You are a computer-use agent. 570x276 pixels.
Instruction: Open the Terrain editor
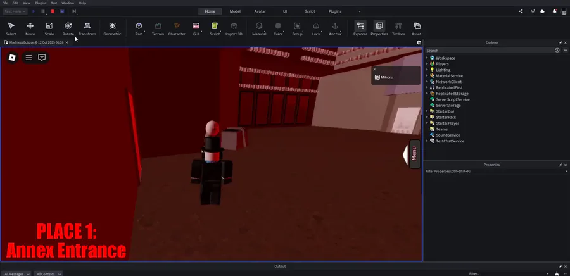[x=158, y=28]
